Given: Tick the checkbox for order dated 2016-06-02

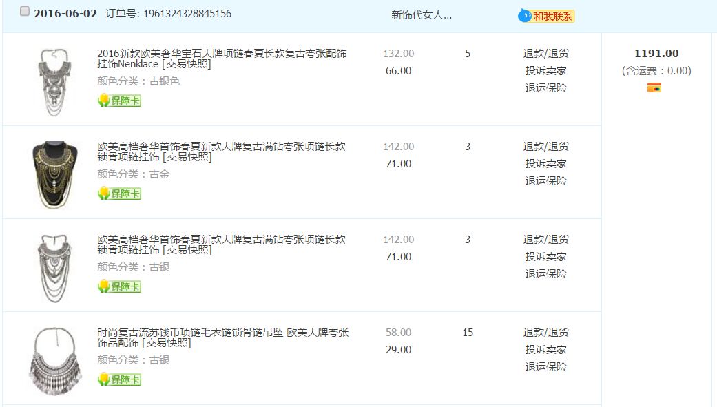Looking at the screenshot, I should click(25, 12).
